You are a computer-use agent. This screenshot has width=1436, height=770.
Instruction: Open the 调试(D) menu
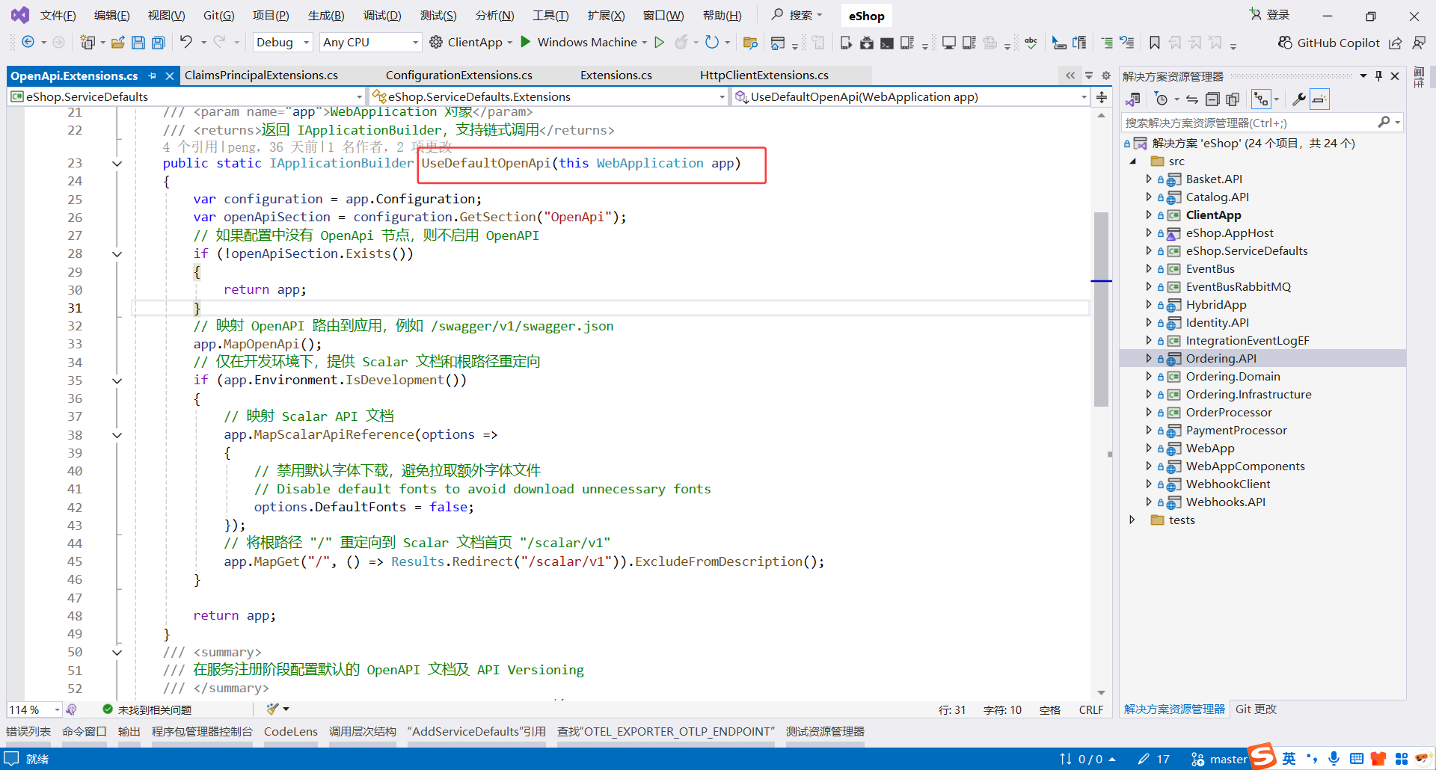(x=382, y=16)
